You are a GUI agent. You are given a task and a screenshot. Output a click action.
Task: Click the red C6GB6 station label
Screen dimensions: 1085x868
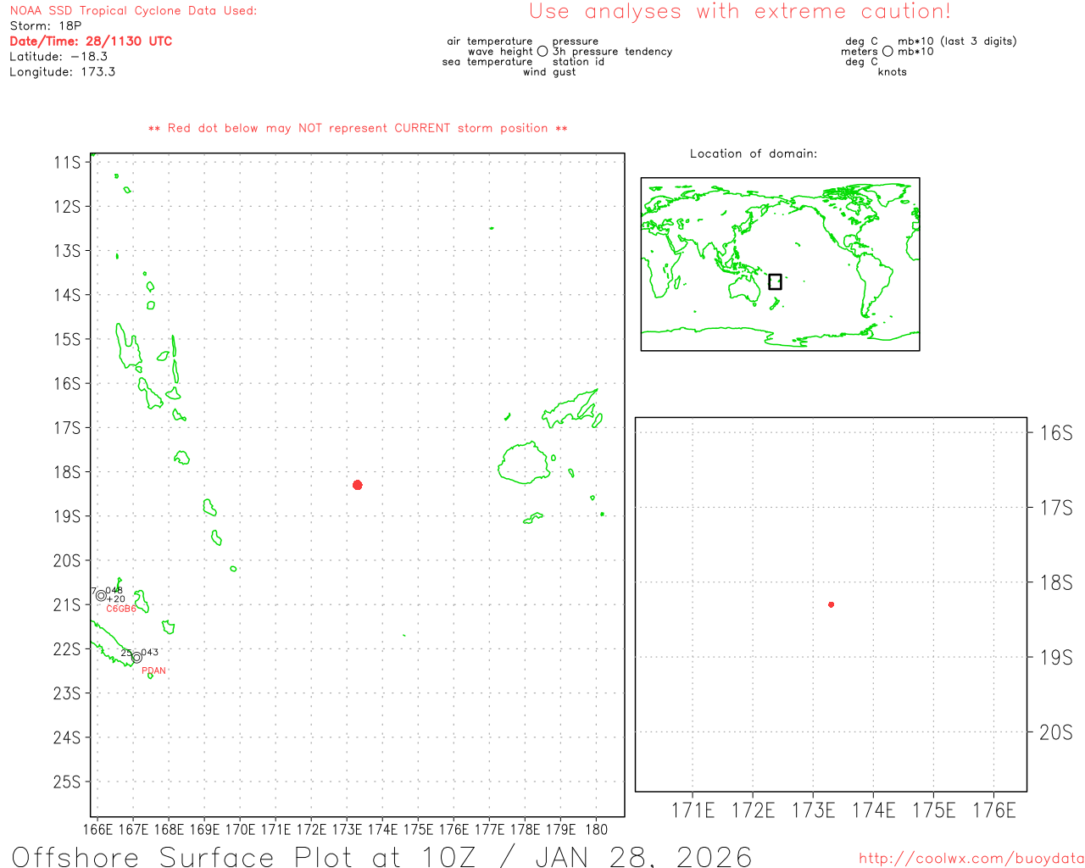point(121,609)
